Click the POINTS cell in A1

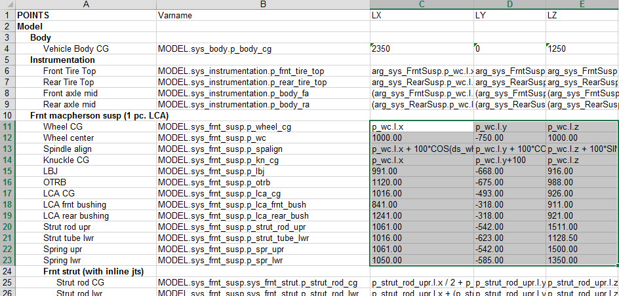[86, 15]
